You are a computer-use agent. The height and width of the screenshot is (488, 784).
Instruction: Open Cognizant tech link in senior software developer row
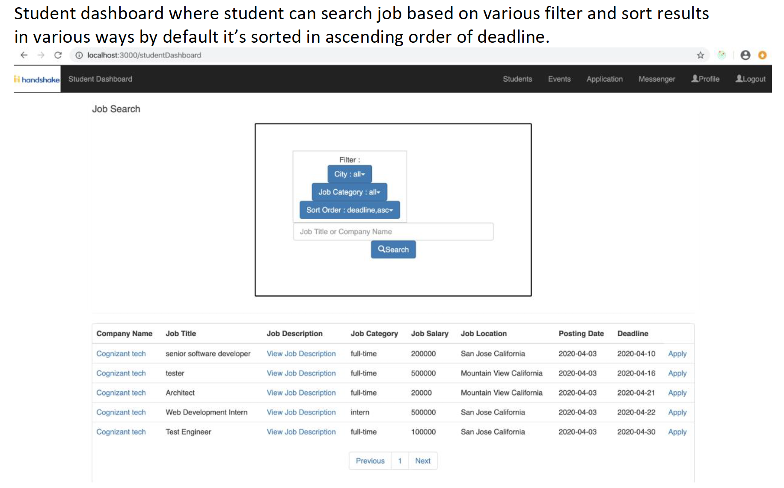coord(121,353)
